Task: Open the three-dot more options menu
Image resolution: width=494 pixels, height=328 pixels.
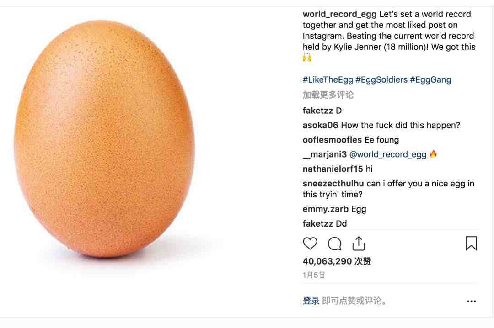Action: tap(471, 301)
